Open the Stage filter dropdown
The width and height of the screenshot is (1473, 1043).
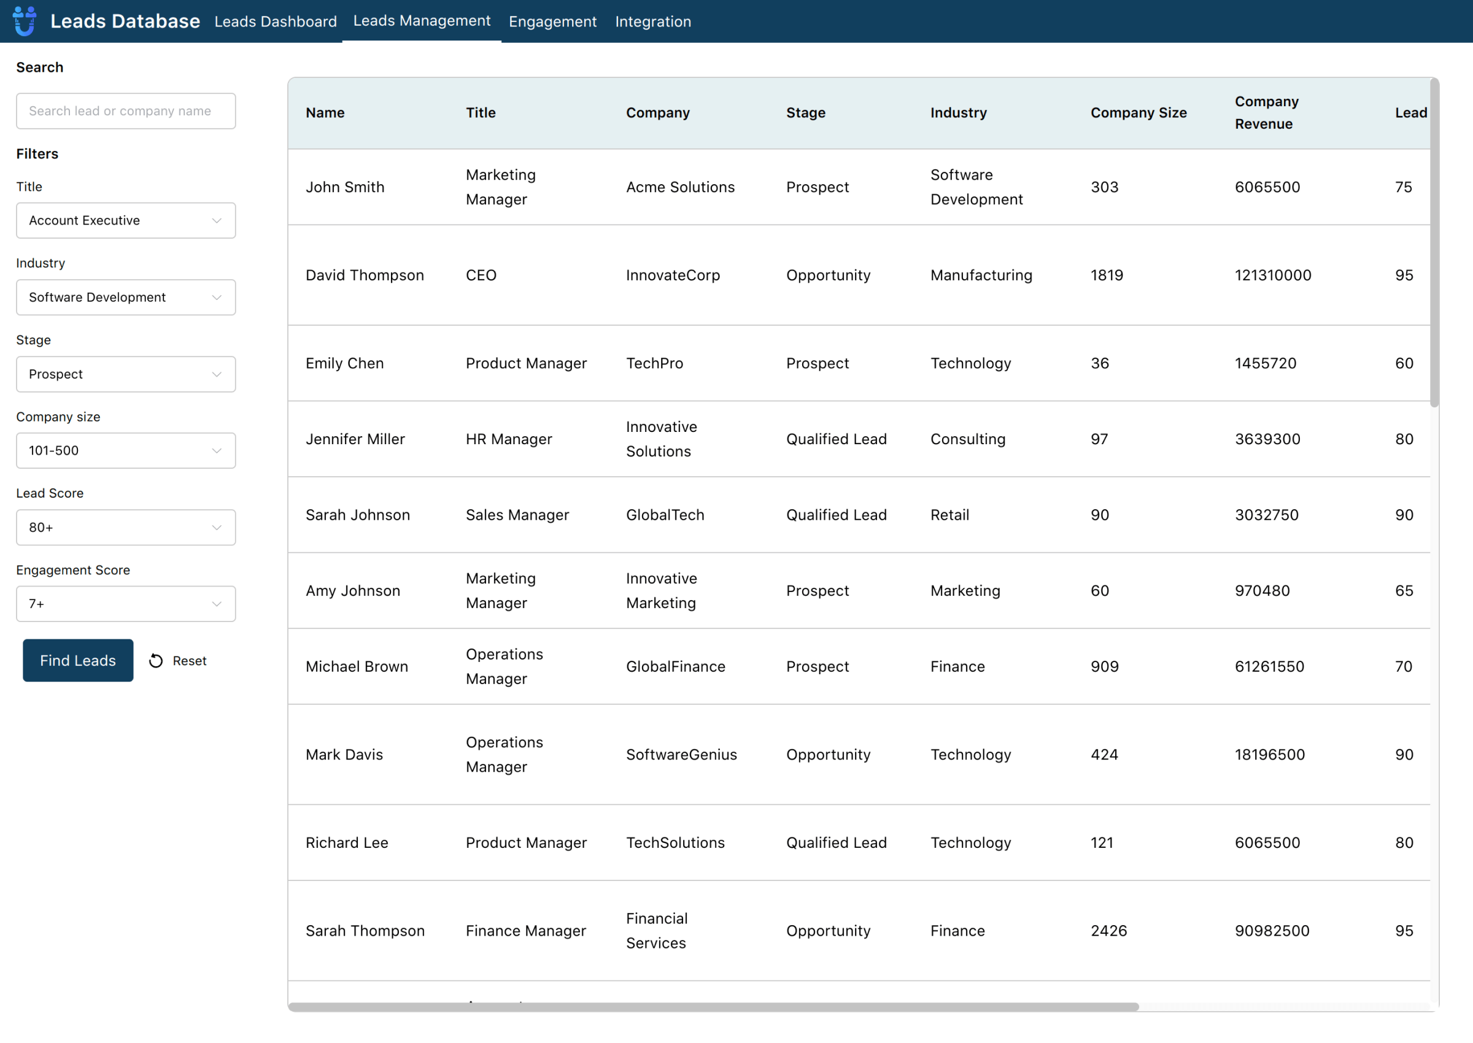(x=125, y=374)
